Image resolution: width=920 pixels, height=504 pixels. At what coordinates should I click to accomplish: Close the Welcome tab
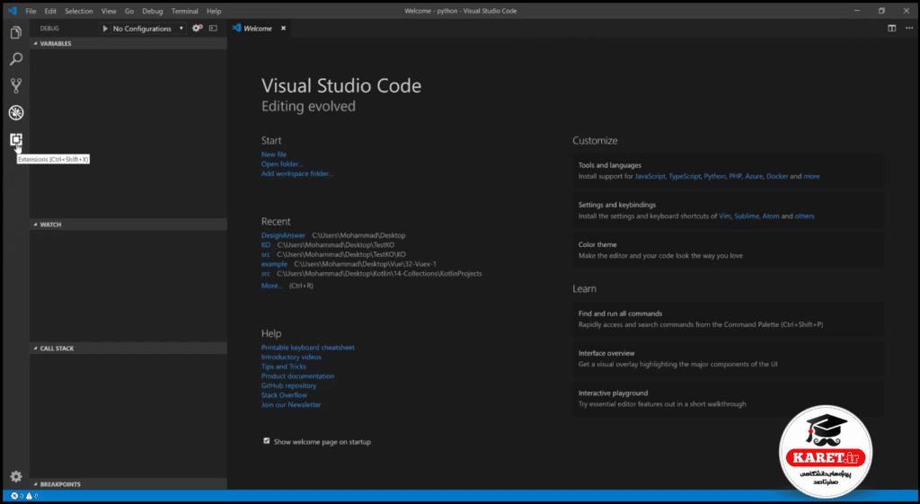(x=283, y=28)
